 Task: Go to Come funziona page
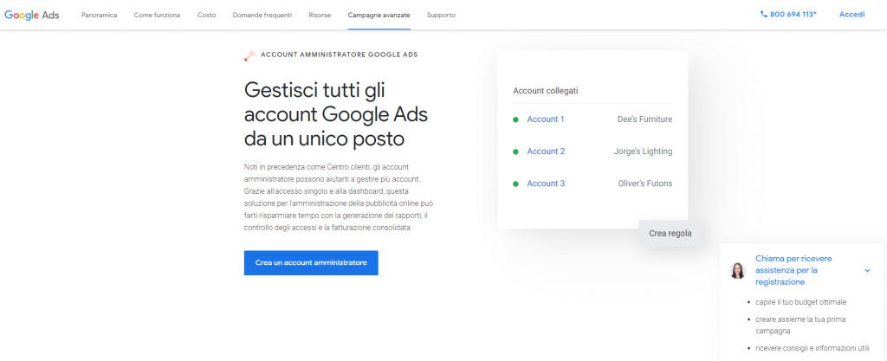pos(158,16)
